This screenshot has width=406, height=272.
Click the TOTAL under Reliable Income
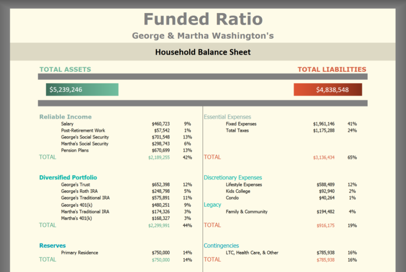pos(48,157)
